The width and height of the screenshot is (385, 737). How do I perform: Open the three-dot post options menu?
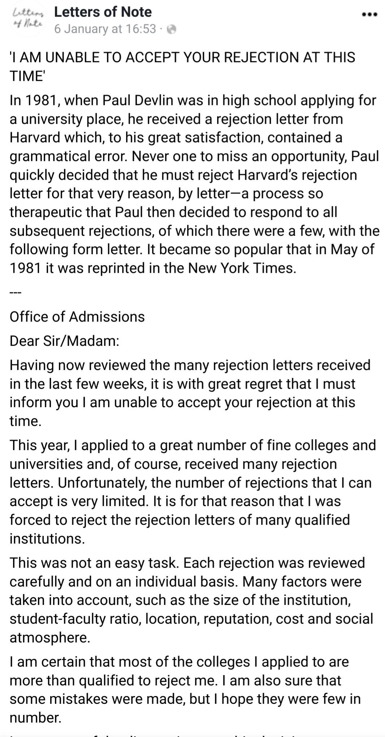point(369,15)
